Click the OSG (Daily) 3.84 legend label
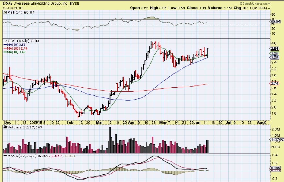The height and width of the screenshot is (182, 284). (x=23, y=41)
